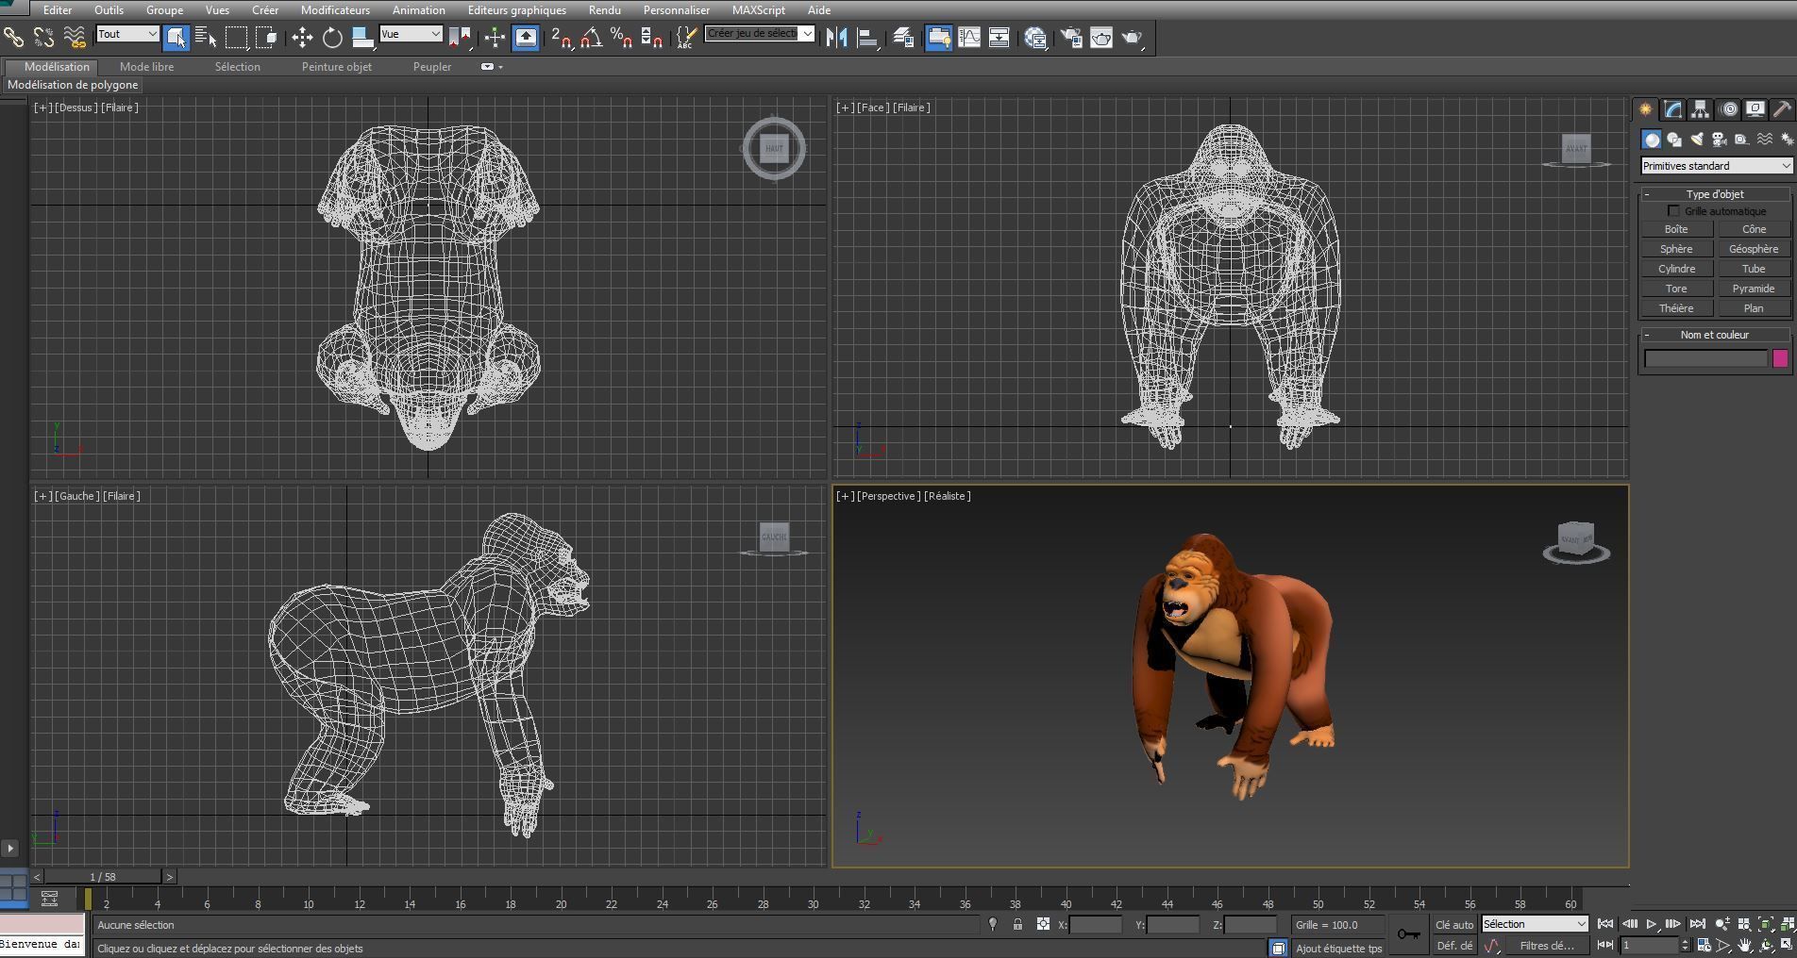This screenshot has height=958, width=1797.
Task: Click the Set Keys key icon
Action: coord(1408,934)
